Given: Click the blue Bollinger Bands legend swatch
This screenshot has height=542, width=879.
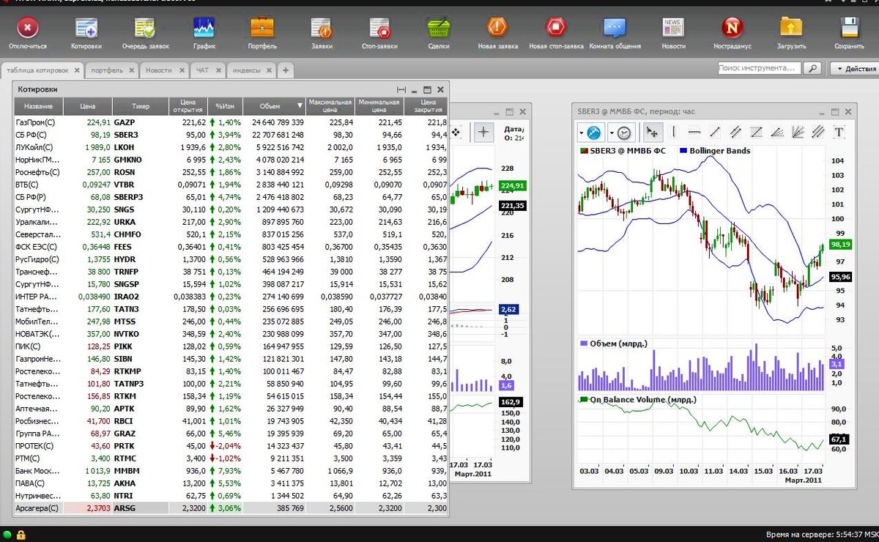Looking at the screenshot, I should coord(683,151).
